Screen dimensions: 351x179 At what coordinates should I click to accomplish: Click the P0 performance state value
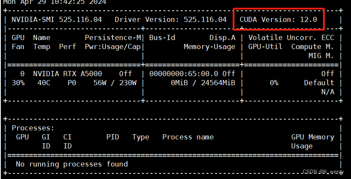coord(71,83)
